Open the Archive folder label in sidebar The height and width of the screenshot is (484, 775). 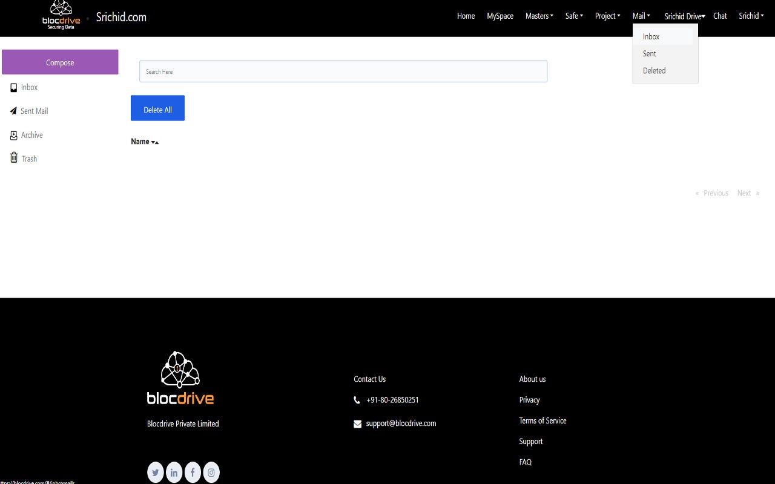[x=31, y=136]
